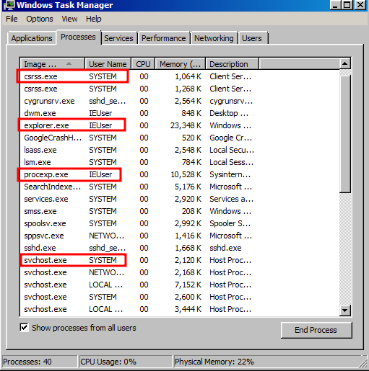Select the Processes tab

(x=78, y=37)
